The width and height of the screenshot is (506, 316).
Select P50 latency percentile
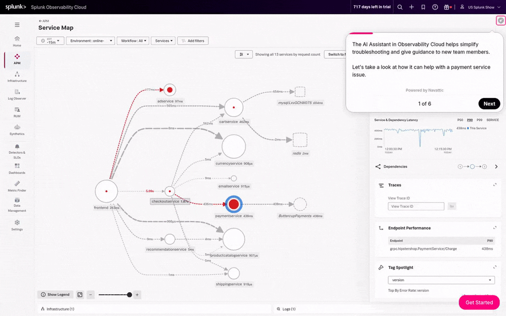tap(460, 120)
